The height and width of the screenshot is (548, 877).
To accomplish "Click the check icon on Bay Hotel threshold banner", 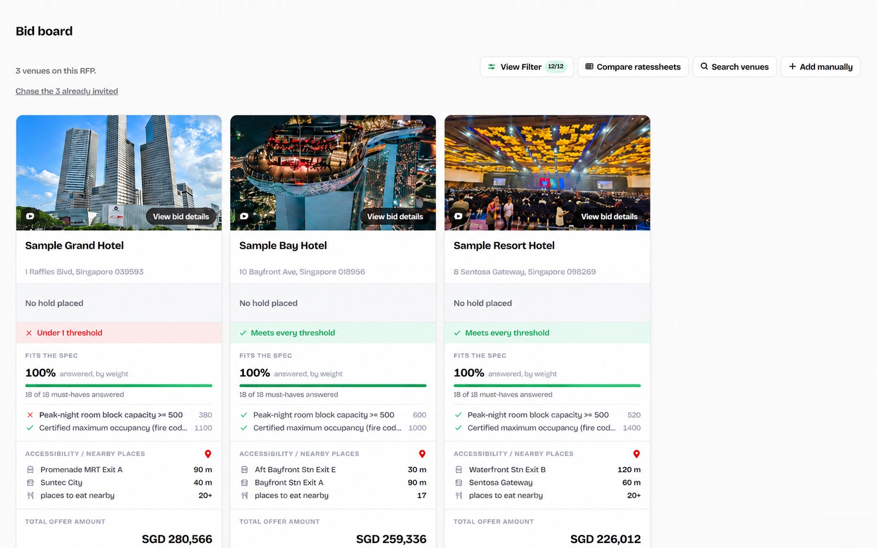I will [243, 333].
